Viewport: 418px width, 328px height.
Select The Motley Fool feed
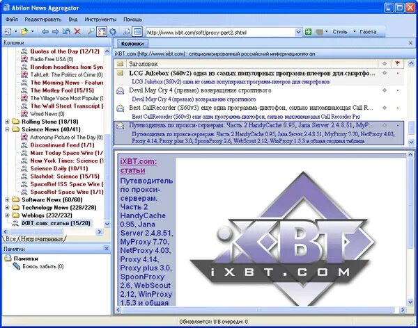(62, 90)
